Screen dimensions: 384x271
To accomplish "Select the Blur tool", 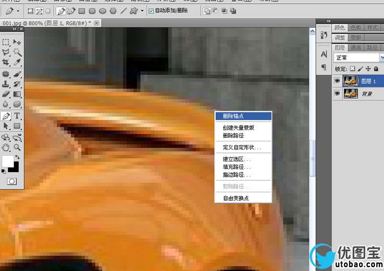I will [x=6, y=104].
